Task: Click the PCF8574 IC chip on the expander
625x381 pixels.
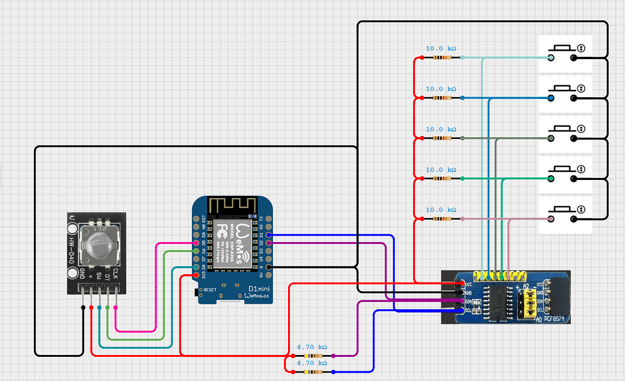Action: (497, 302)
